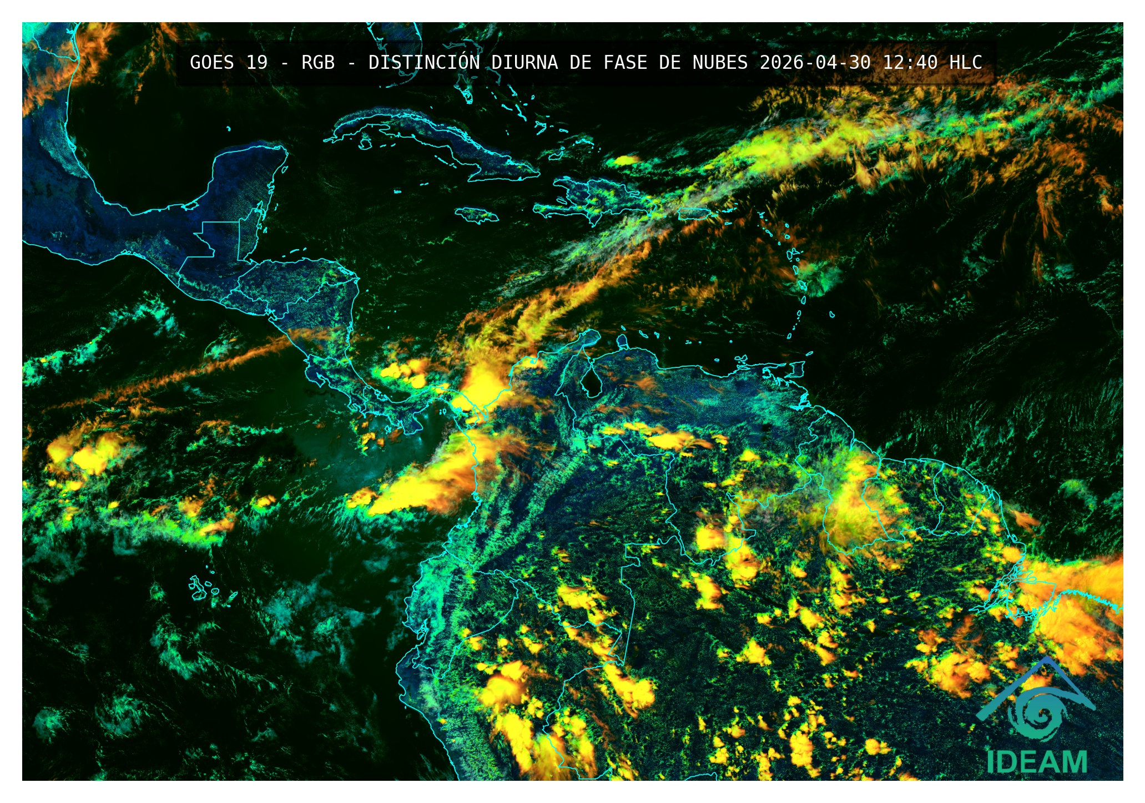This screenshot has width=1145, height=803.
Task: Click the island of Jamaica on the map
Action: click(476, 215)
